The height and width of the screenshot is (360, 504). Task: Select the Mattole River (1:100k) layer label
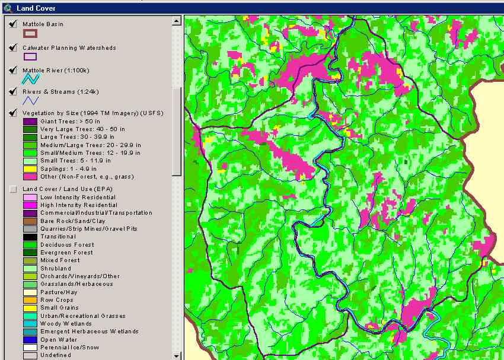coord(56,70)
